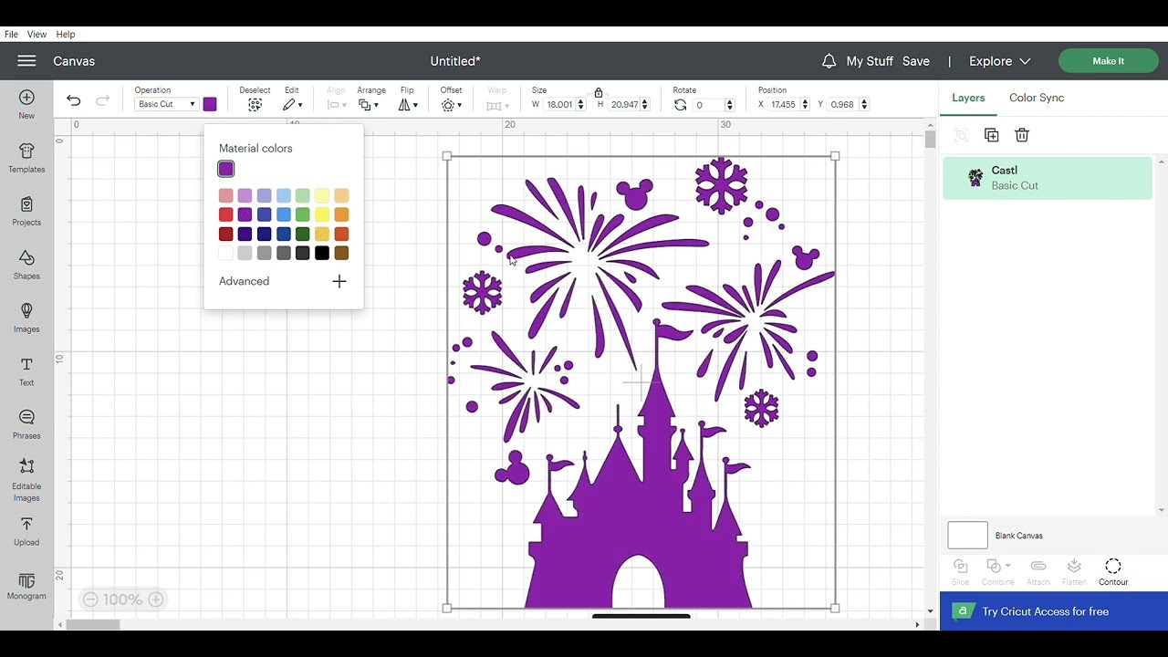Click the Blank Canvas color box

point(967,536)
